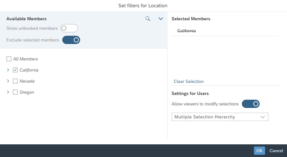Toggle Show unbooked members switch

[69, 28]
